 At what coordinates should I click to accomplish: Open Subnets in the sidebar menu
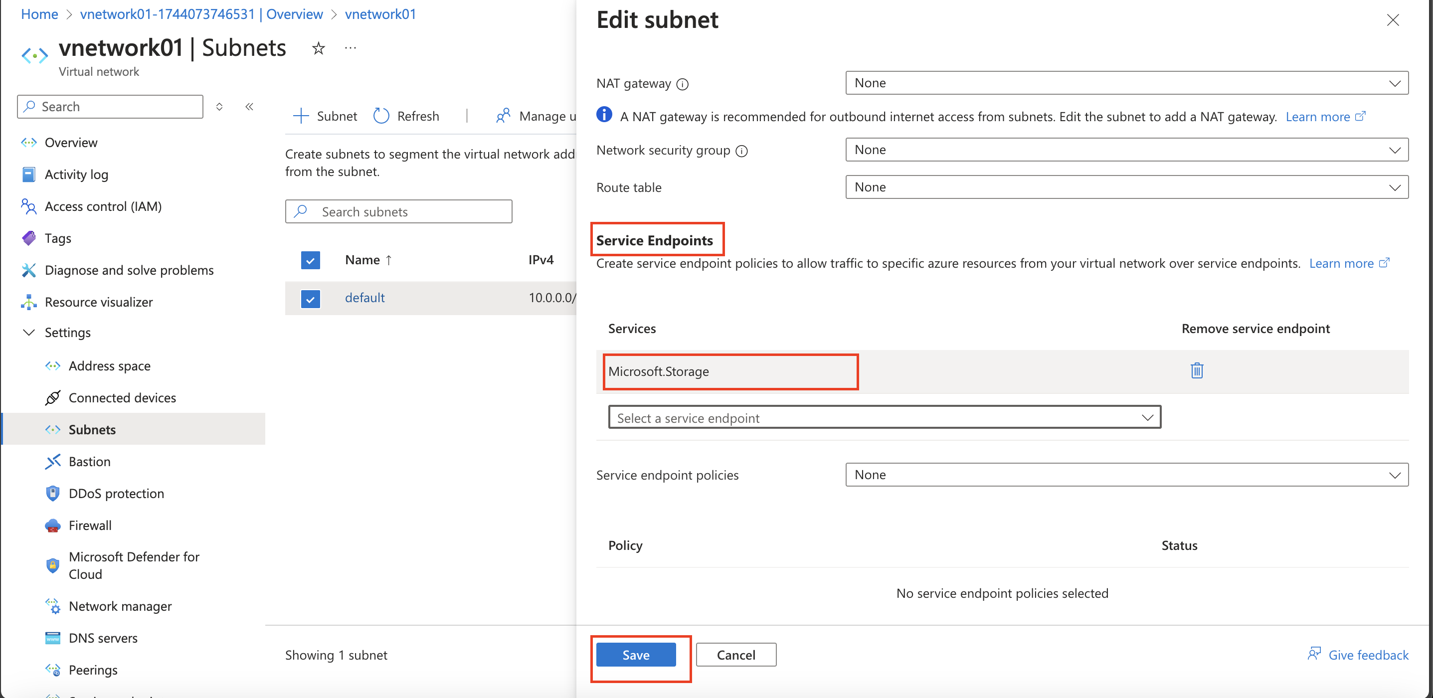pyautogui.click(x=134, y=429)
